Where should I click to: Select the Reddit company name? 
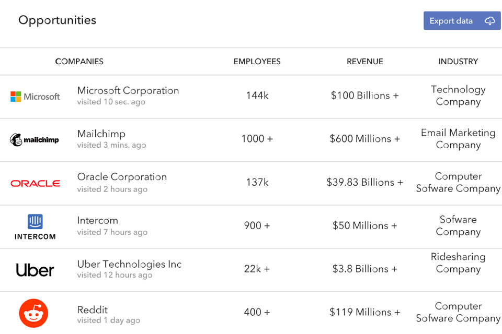93,309
